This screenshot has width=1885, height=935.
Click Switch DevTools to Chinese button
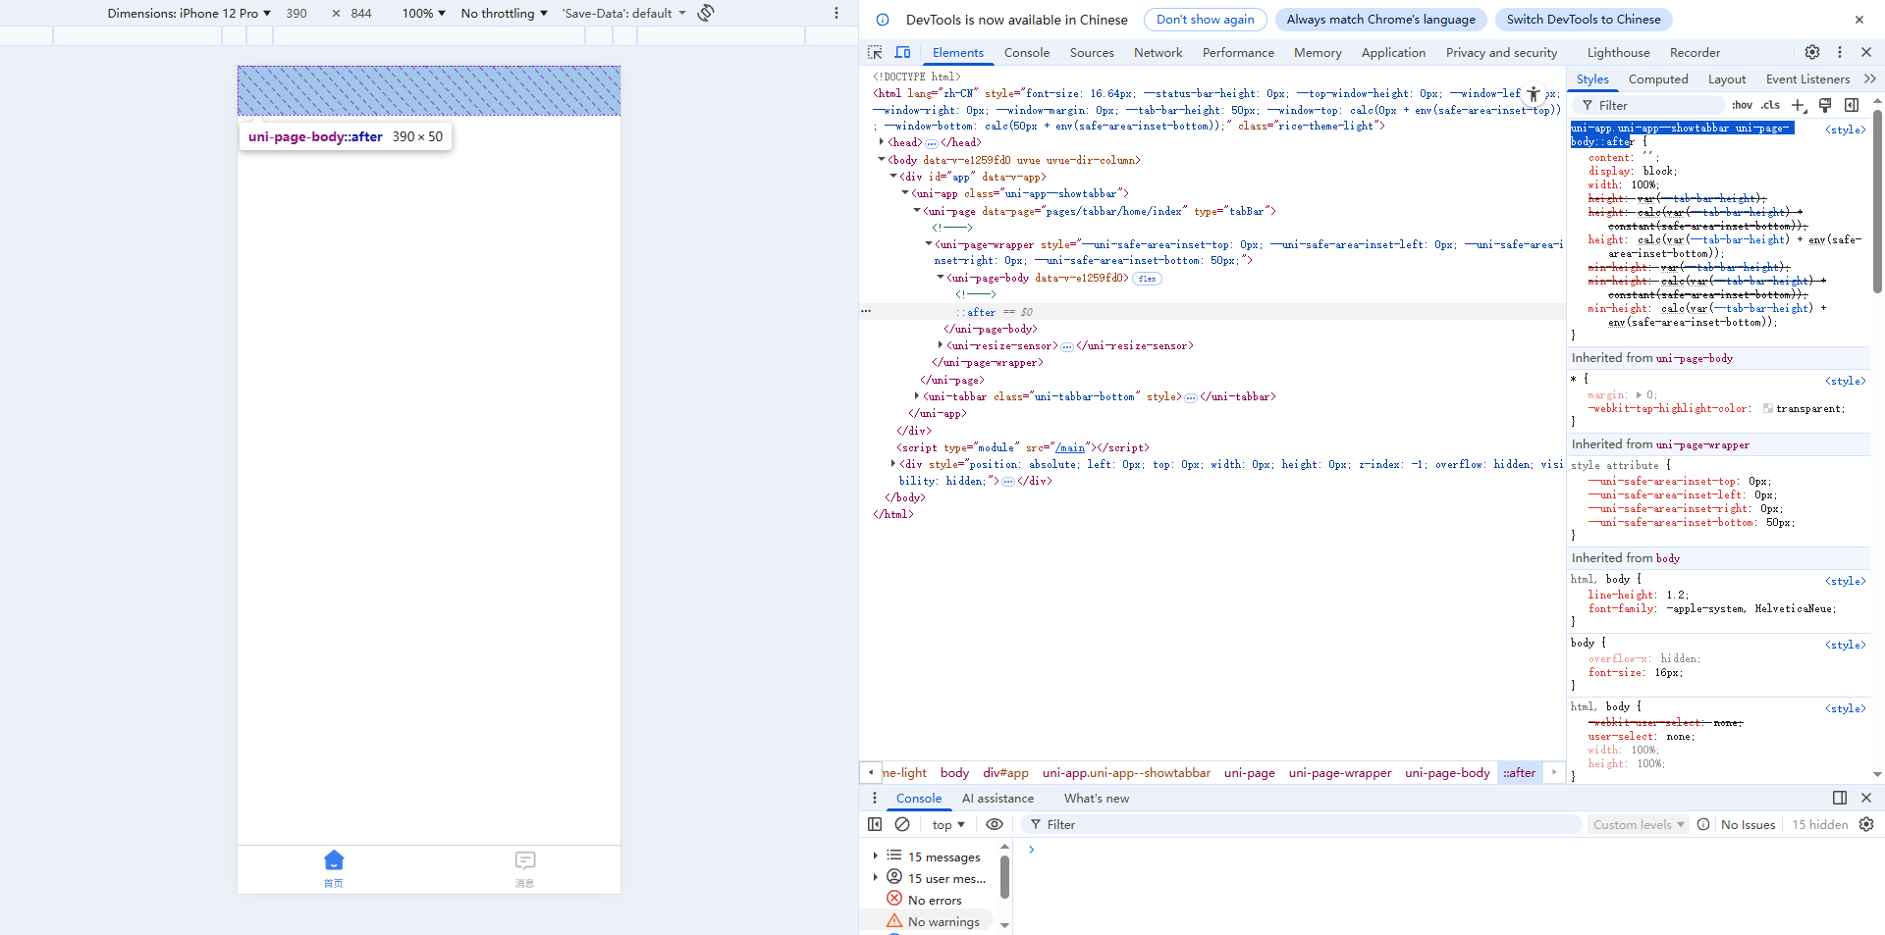[x=1583, y=20]
